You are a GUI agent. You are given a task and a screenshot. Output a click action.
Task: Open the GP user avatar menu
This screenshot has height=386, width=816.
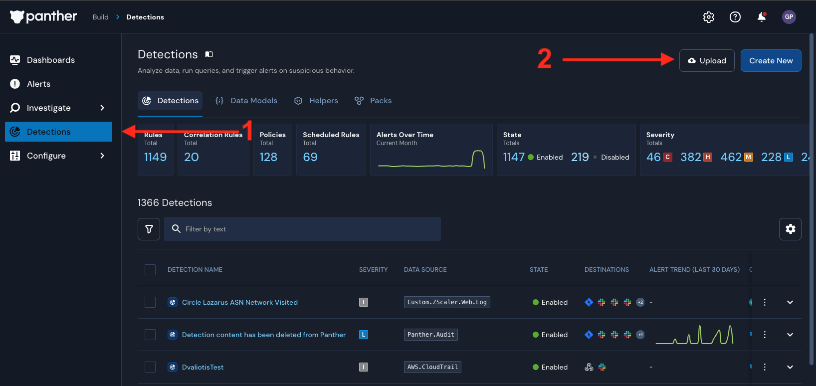click(789, 17)
